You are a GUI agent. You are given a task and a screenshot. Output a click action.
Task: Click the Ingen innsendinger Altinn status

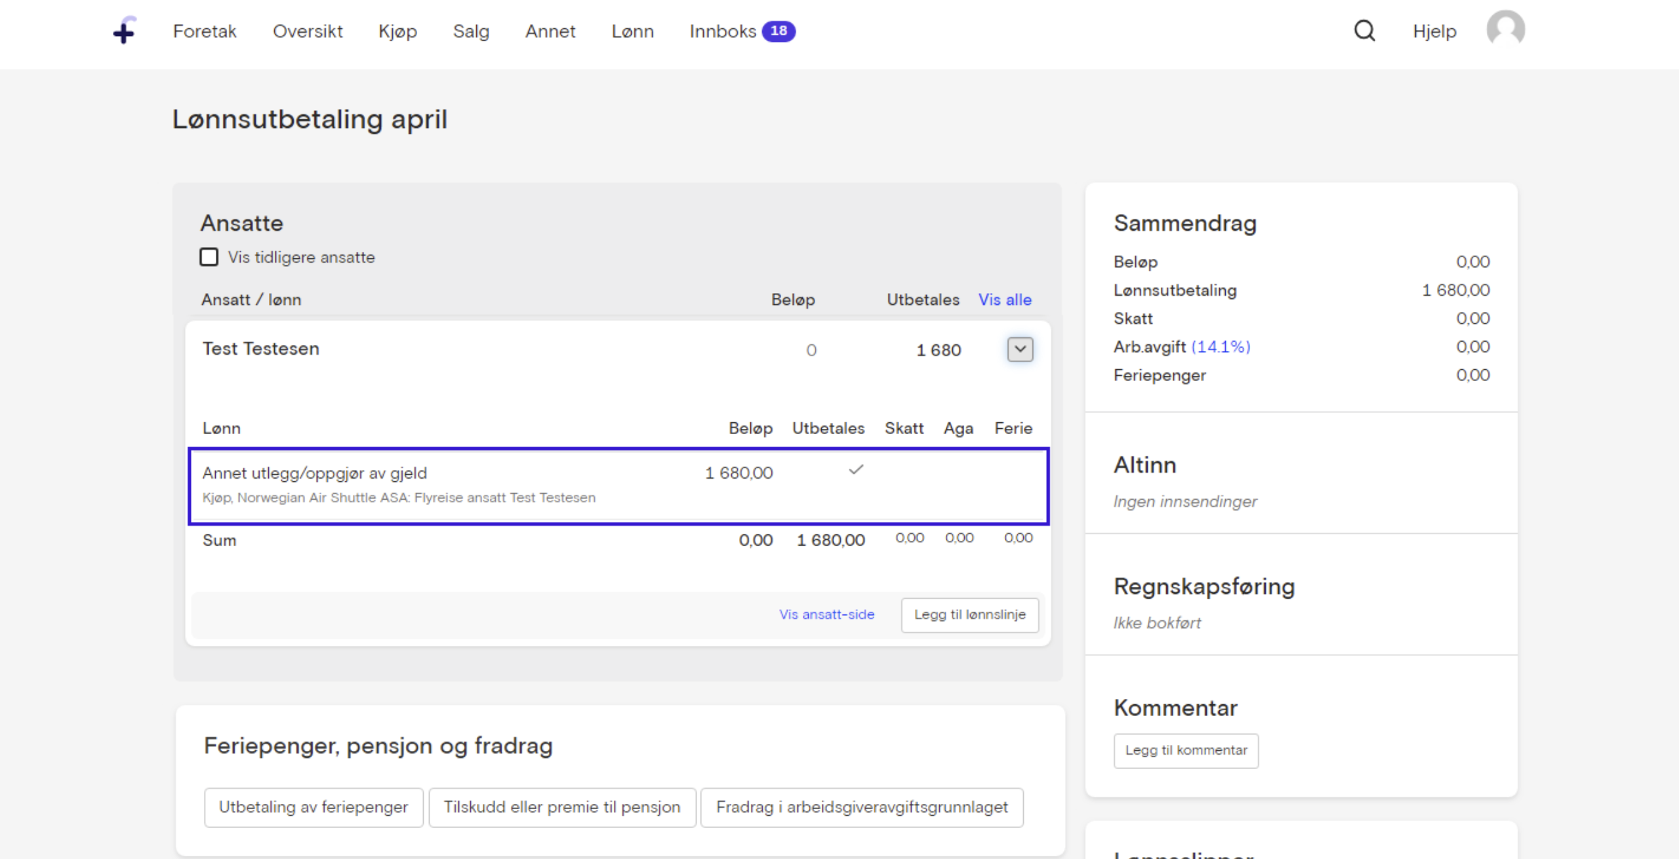[1184, 502]
